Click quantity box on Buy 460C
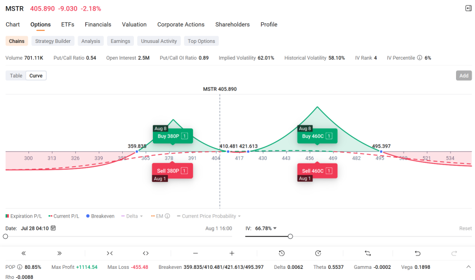Image resolution: width=475 pixels, height=280 pixels. click(x=329, y=136)
